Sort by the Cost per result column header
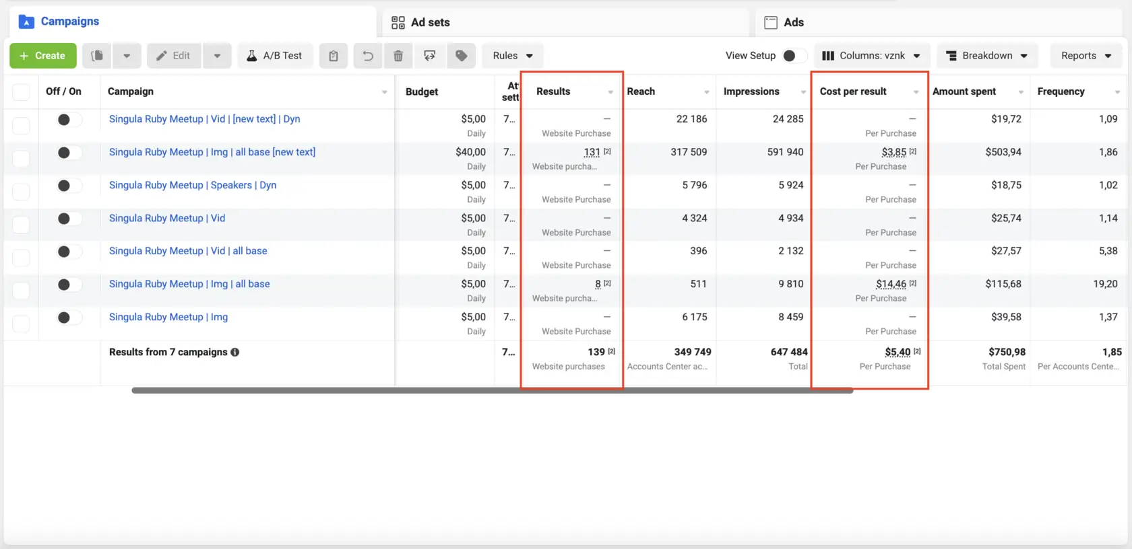Image resolution: width=1132 pixels, height=549 pixels. [x=869, y=91]
